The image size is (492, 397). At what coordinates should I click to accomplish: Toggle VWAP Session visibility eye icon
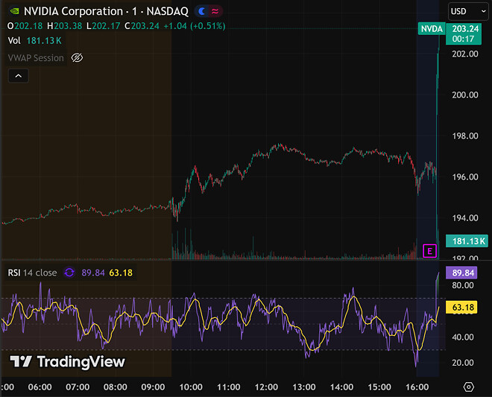coord(77,57)
